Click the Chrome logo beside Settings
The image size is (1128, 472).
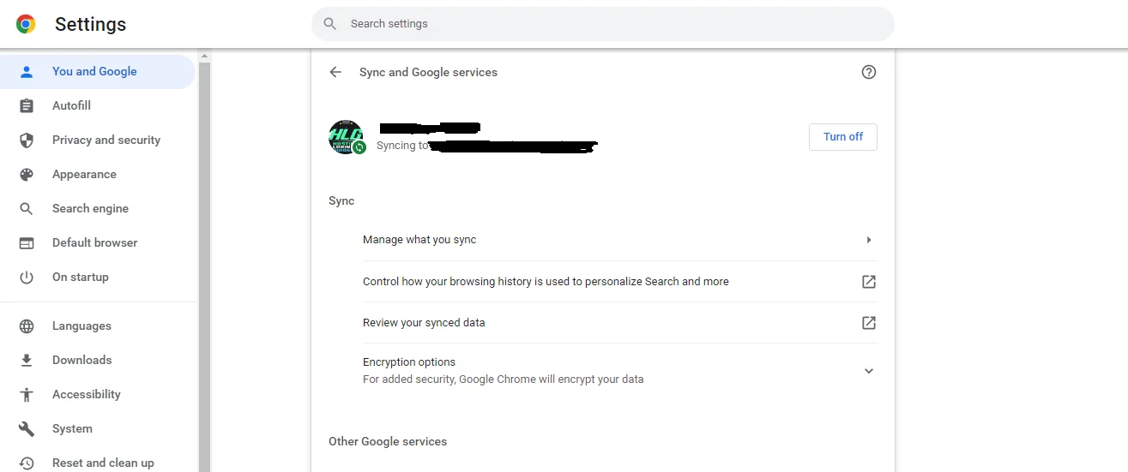pyautogui.click(x=26, y=24)
